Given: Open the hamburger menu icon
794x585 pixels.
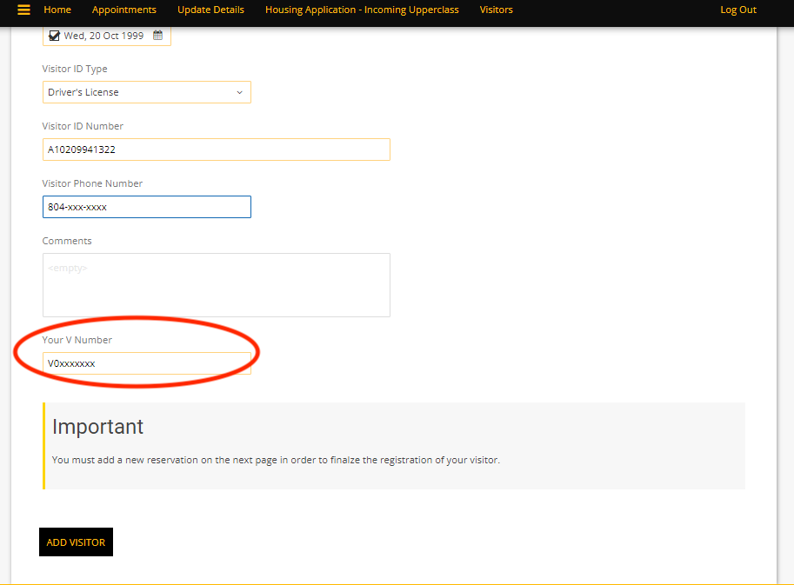Looking at the screenshot, I should [23, 10].
